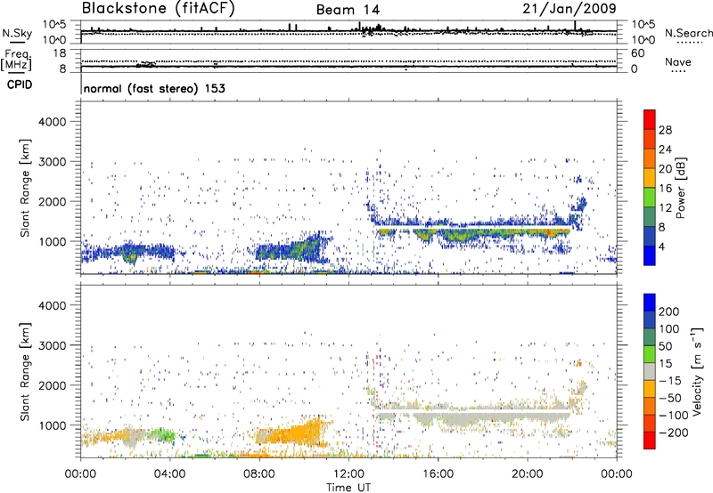Image resolution: width=713 pixels, height=493 pixels.
Task: Click the '04:00' time tick label
Action: click(169, 474)
